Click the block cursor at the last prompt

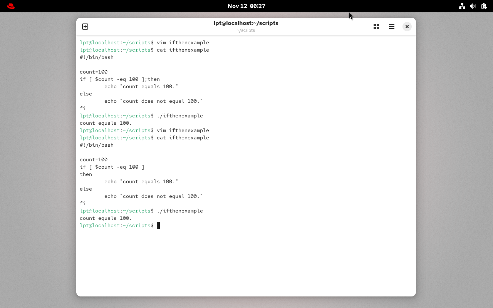click(x=158, y=226)
